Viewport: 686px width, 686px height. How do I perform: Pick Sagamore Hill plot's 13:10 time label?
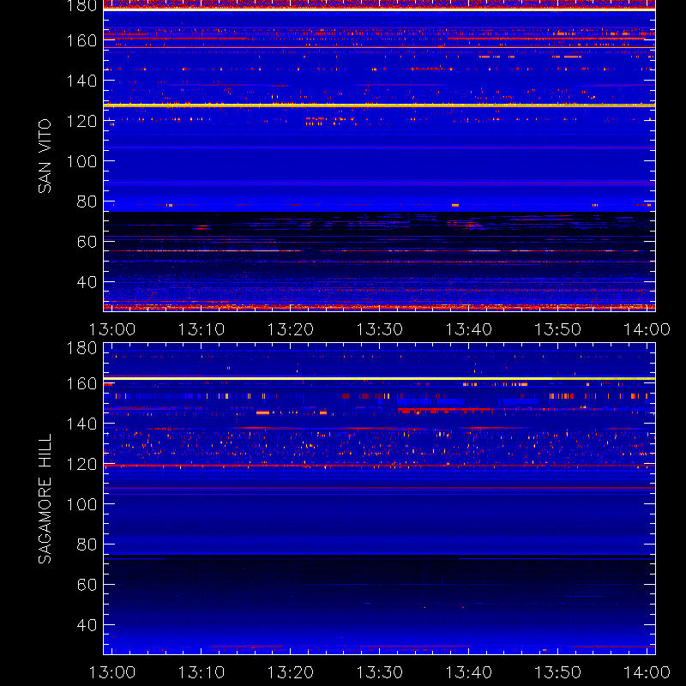202,672
